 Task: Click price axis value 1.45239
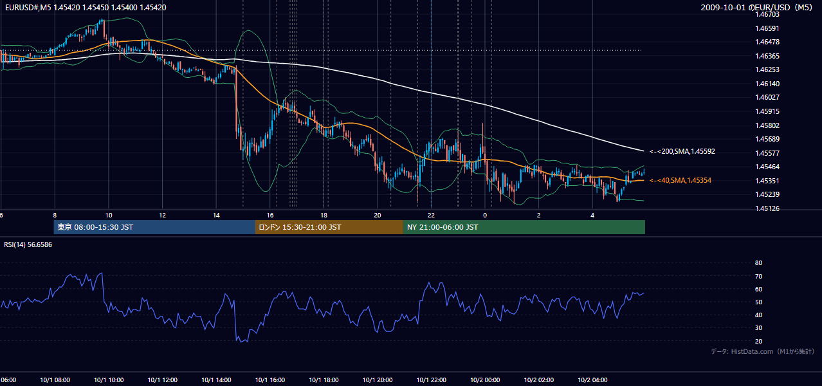767,194
